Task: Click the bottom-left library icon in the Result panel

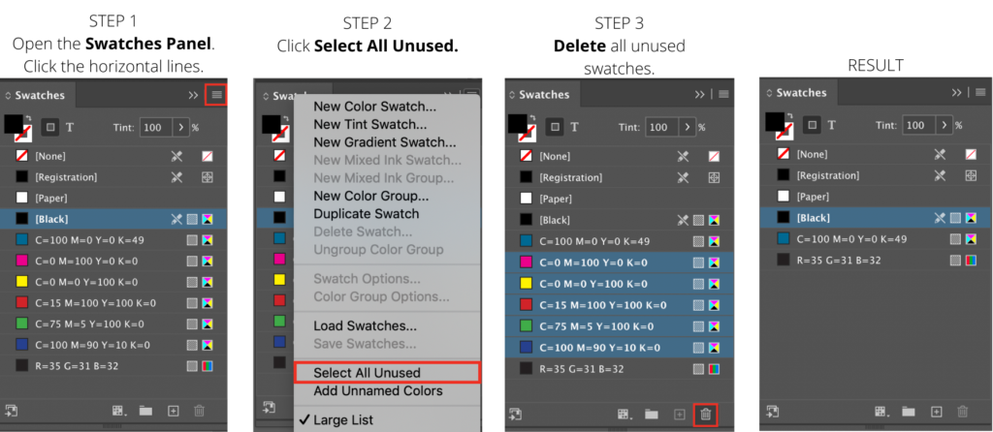Action: [772, 411]
